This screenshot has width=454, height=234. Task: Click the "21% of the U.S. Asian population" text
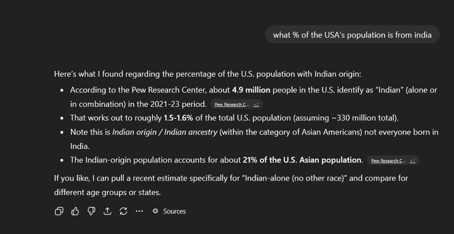303,160
